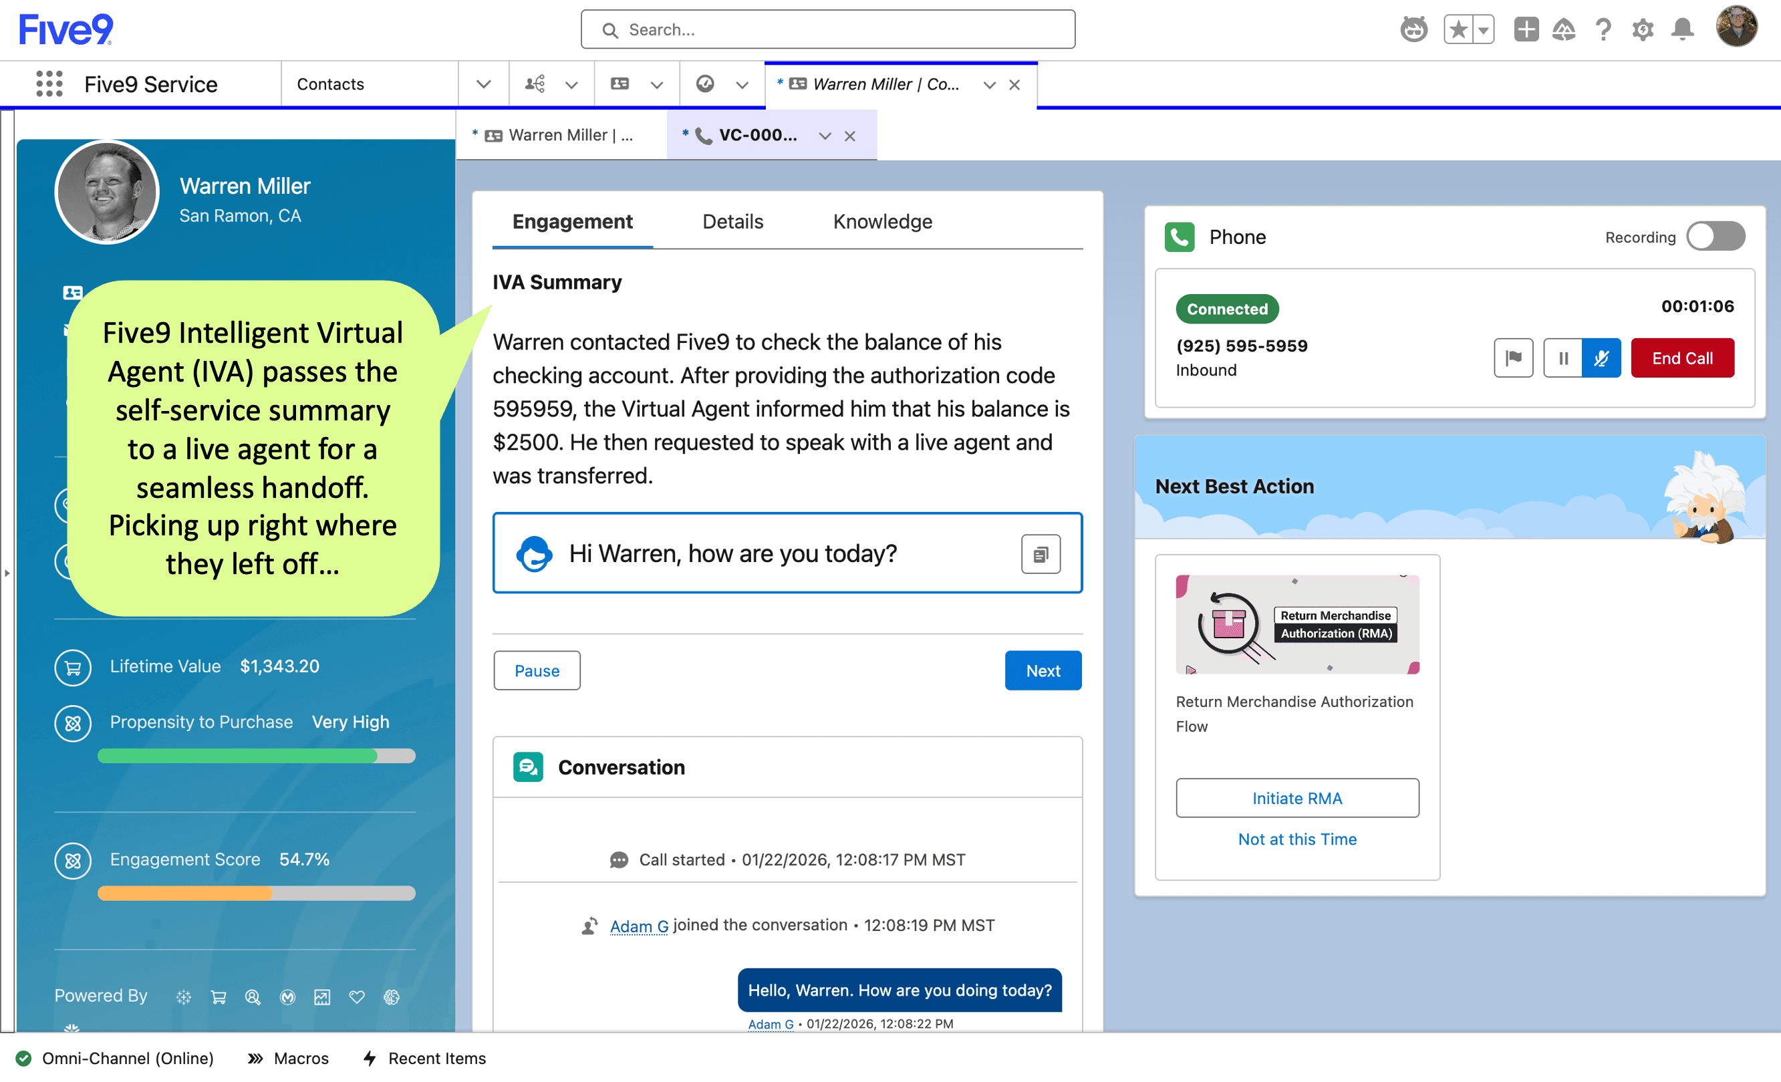Open the user profile avatar
1781x1082 pixels.
[1736, 27]
